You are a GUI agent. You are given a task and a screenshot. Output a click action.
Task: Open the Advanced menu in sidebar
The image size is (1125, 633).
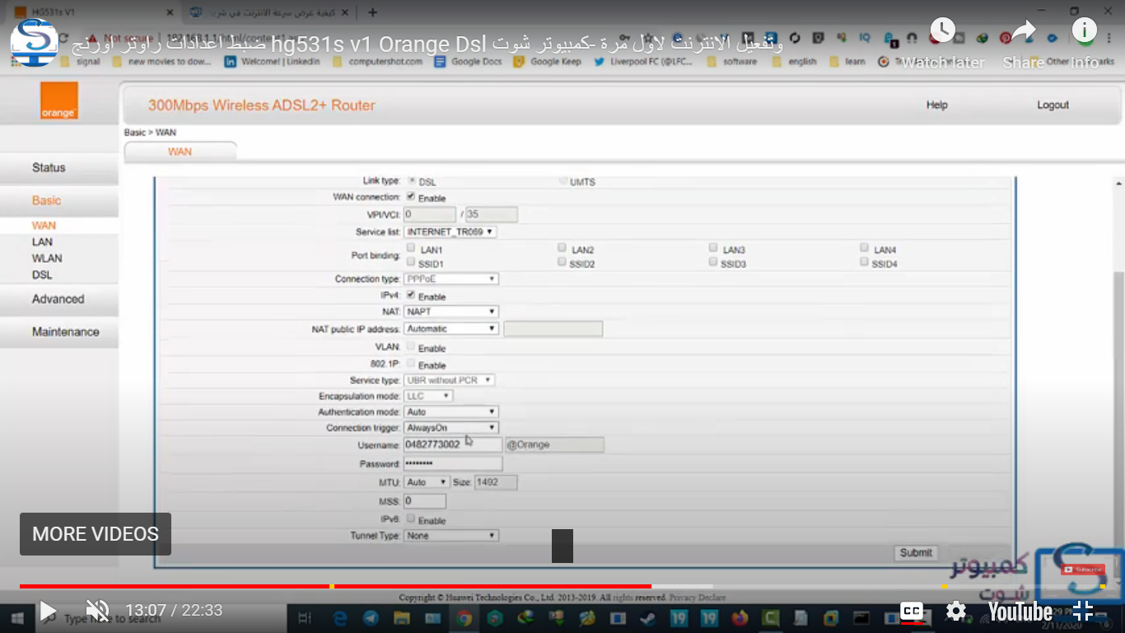[59, 299]
